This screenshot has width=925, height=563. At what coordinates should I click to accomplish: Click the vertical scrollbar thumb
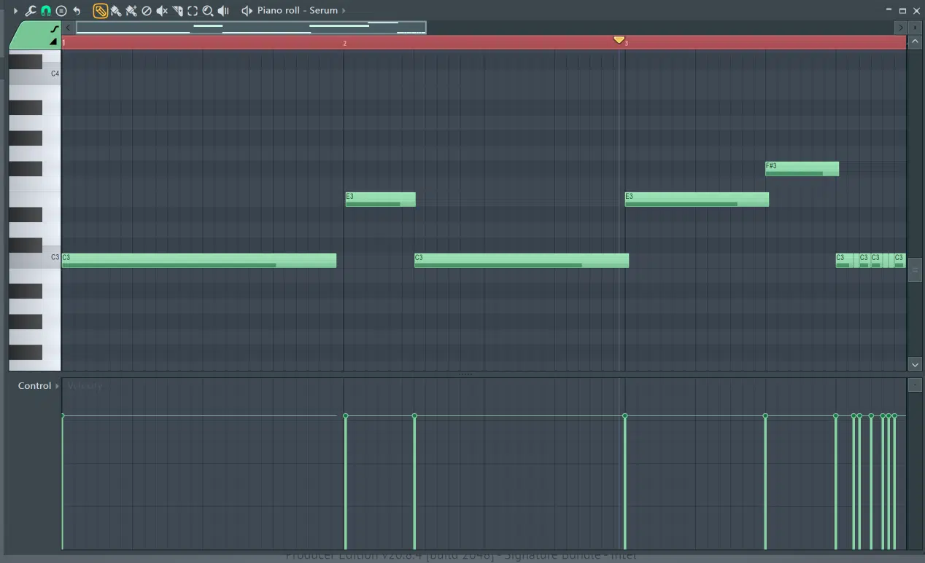click(x=915, y=269)
